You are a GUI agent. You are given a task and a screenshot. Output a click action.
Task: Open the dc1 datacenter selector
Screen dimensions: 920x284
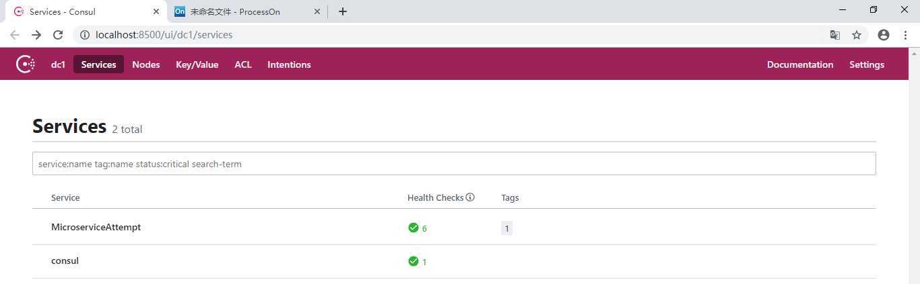[x=58, y=64]
